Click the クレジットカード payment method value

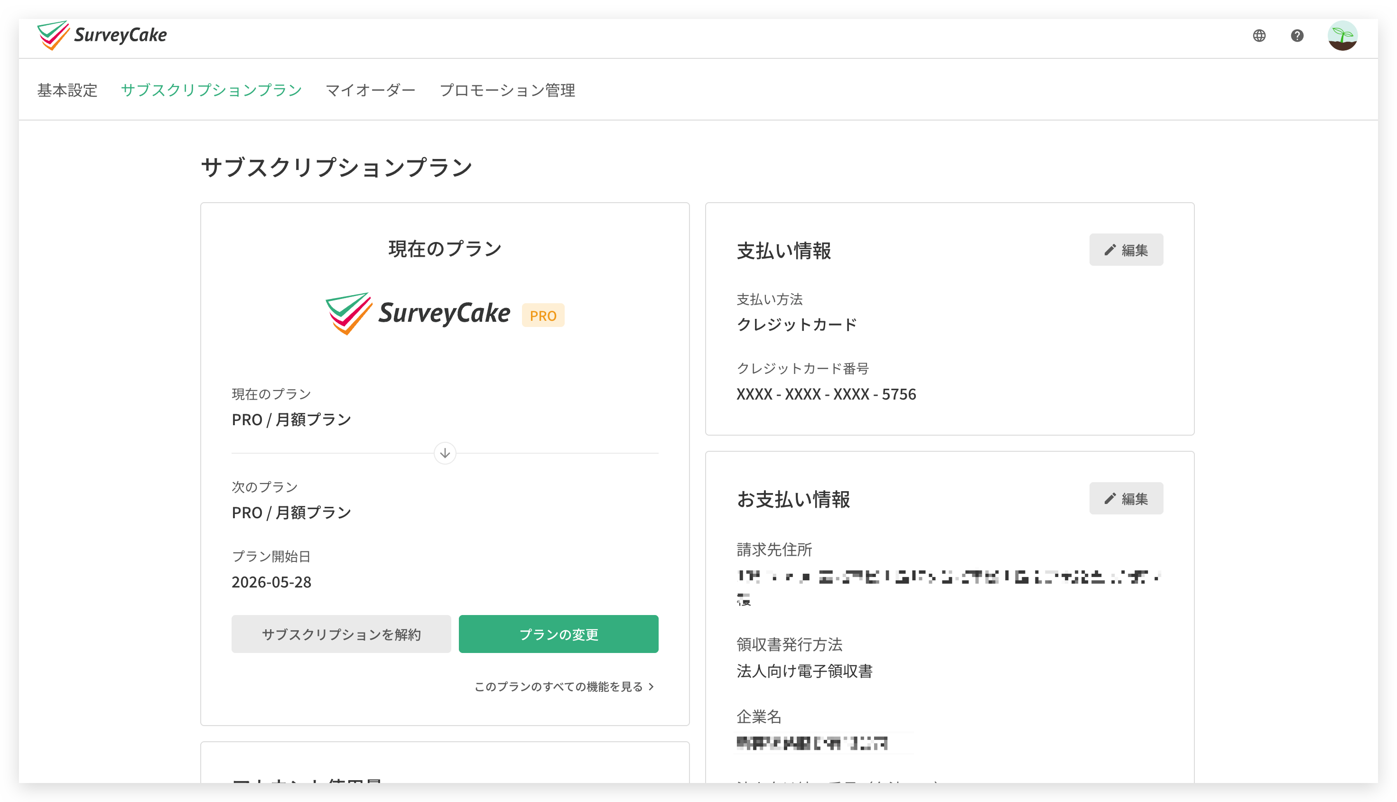coord(797,325)
